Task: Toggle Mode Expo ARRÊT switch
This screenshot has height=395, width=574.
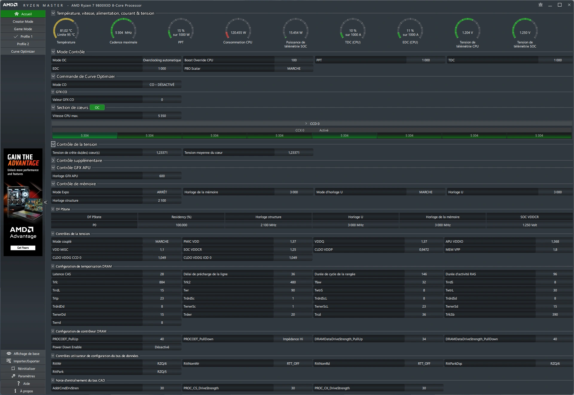Action: (x=161, y=192)
